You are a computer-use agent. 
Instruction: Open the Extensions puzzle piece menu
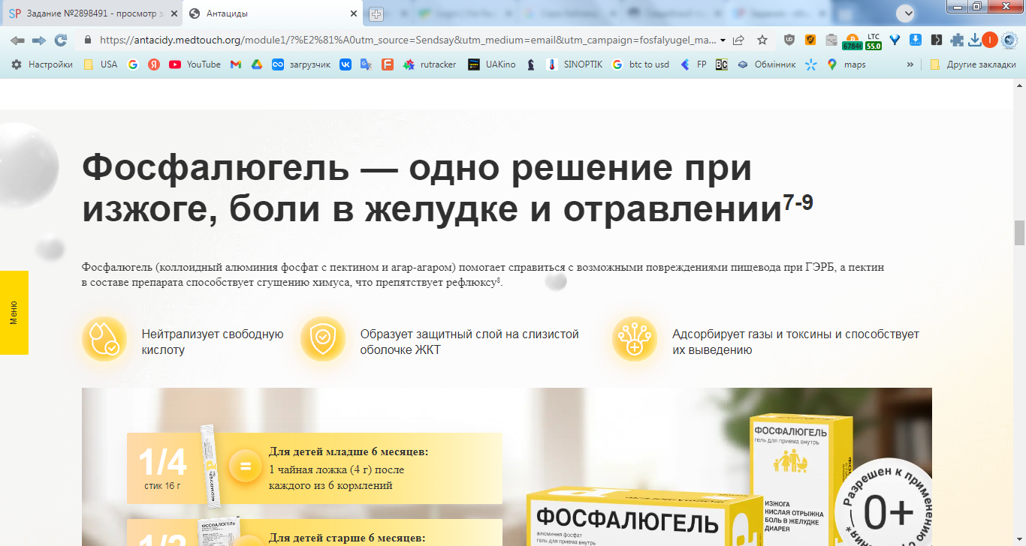click(957, 40)
